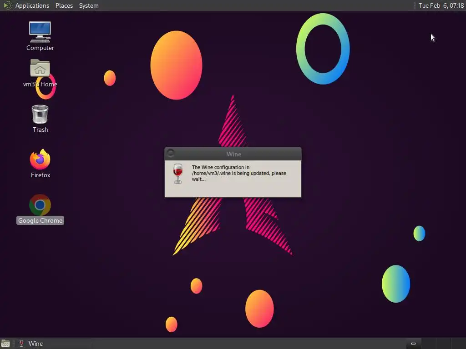
Task: Open the System menu
Action: pyautogui.click(x=89, y=5)
